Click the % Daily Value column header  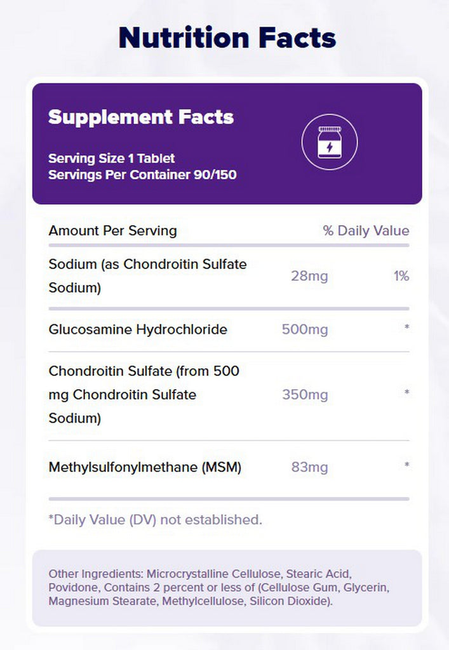pos(366,230)
